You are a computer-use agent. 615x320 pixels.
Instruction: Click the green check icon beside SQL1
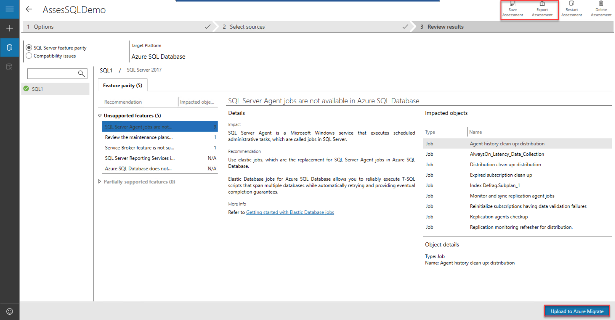[x=26, y=89]
